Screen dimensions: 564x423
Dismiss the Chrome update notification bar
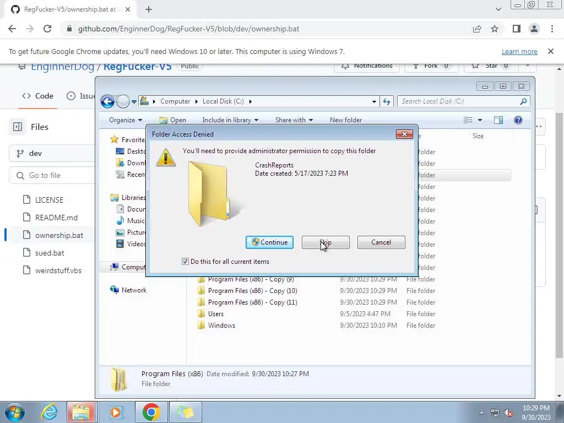point(551,51)
